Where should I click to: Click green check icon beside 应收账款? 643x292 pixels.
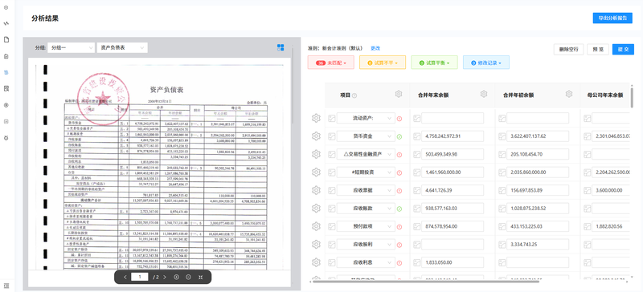tap(399, 209)
